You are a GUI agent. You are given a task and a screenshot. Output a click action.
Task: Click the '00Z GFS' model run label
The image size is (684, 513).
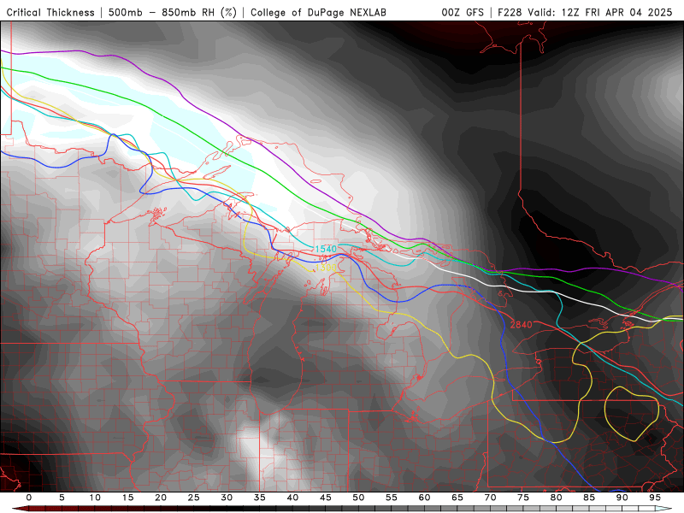(x=463, y=13)
